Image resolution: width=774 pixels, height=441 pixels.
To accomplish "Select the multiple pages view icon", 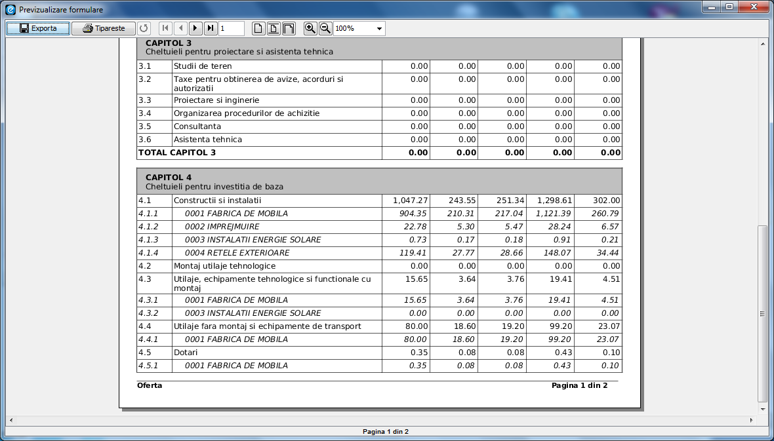I will [289, 29].
